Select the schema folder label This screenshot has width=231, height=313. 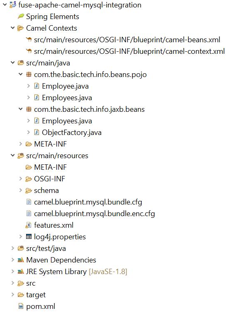(46, 190)
